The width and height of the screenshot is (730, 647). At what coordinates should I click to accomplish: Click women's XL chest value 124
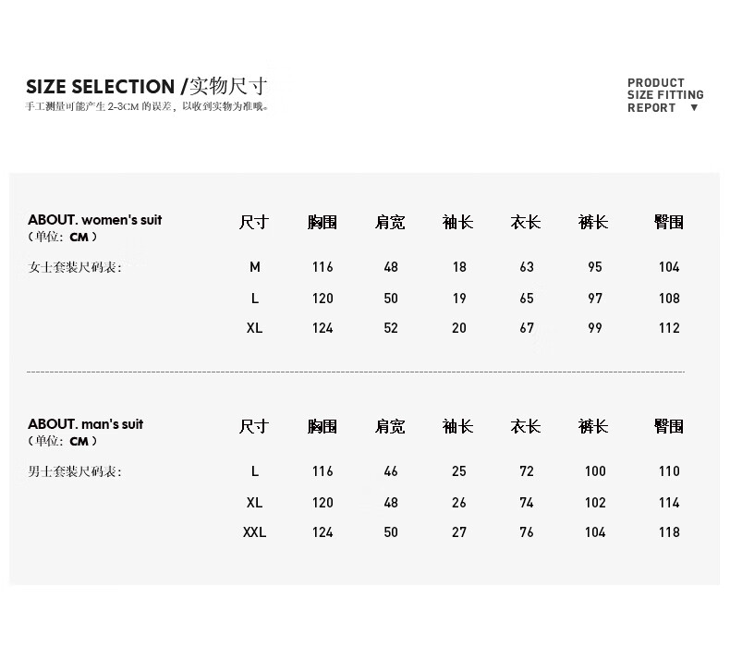322,328
